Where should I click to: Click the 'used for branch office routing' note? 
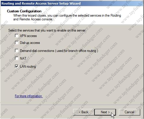pos(77,51)
